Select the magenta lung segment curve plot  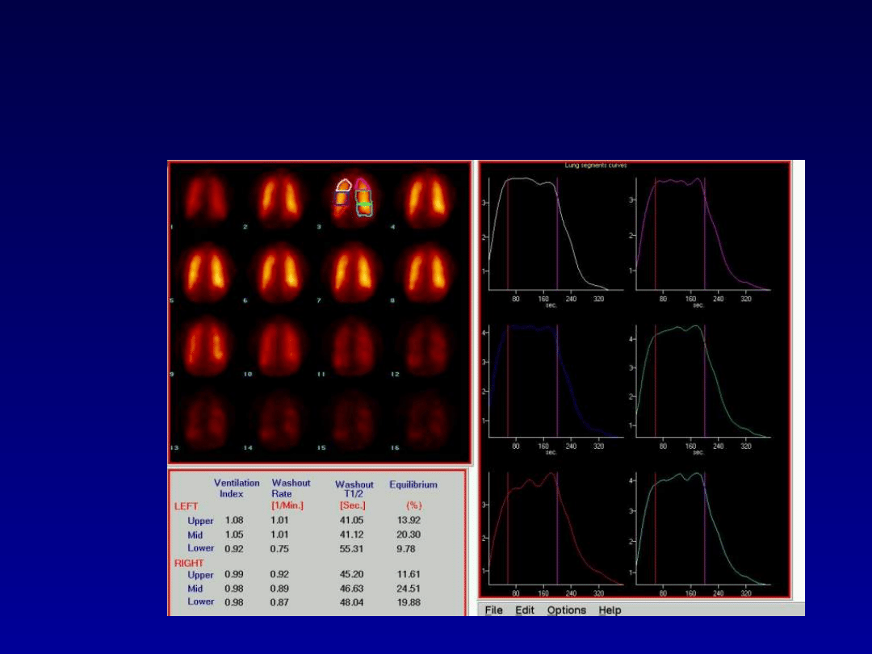click(x=701, y=234)
